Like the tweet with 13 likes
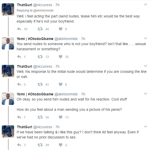The image size is (154, 150). coord(61,117)
